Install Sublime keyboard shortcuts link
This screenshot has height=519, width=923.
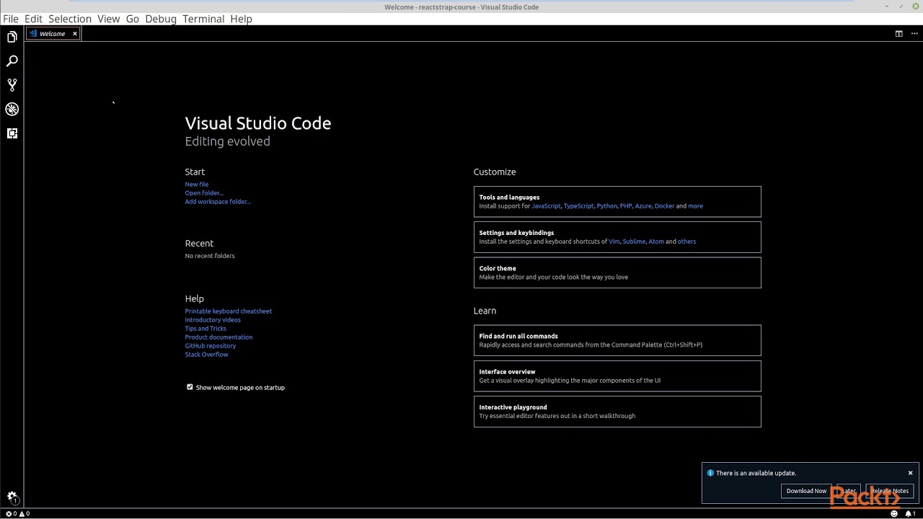point(634,241)
